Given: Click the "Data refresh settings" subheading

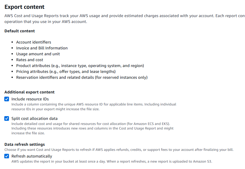Looking at the screenshot, I should [x=25, y=144].
